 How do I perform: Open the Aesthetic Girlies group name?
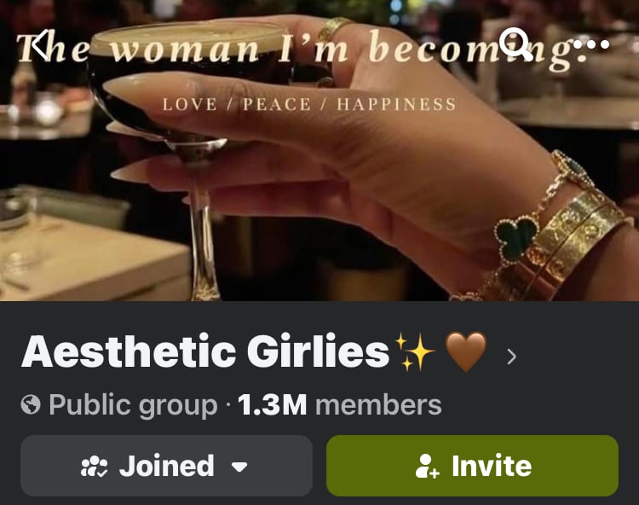click(x=206, y=351)
